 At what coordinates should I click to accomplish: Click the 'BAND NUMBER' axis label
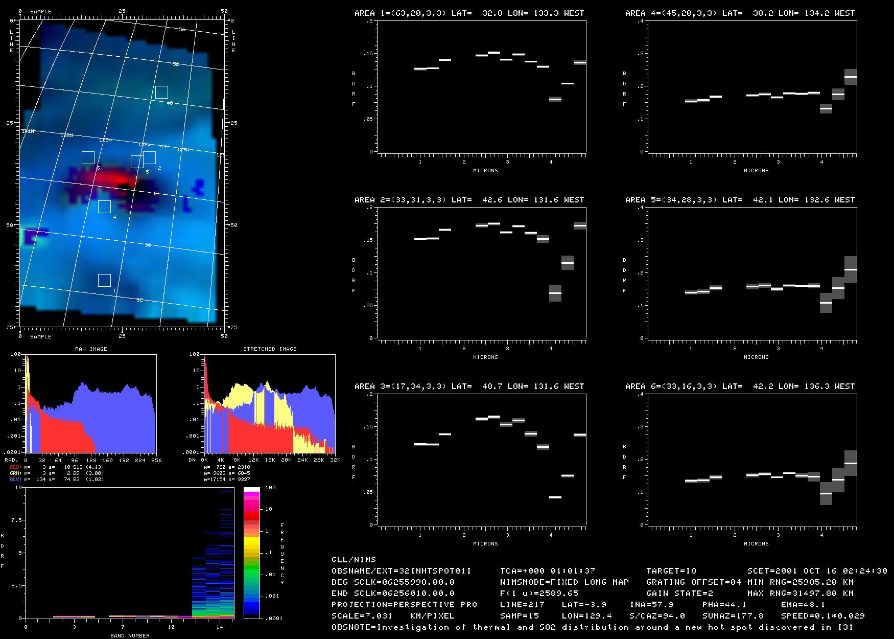(x=130, y=636)
